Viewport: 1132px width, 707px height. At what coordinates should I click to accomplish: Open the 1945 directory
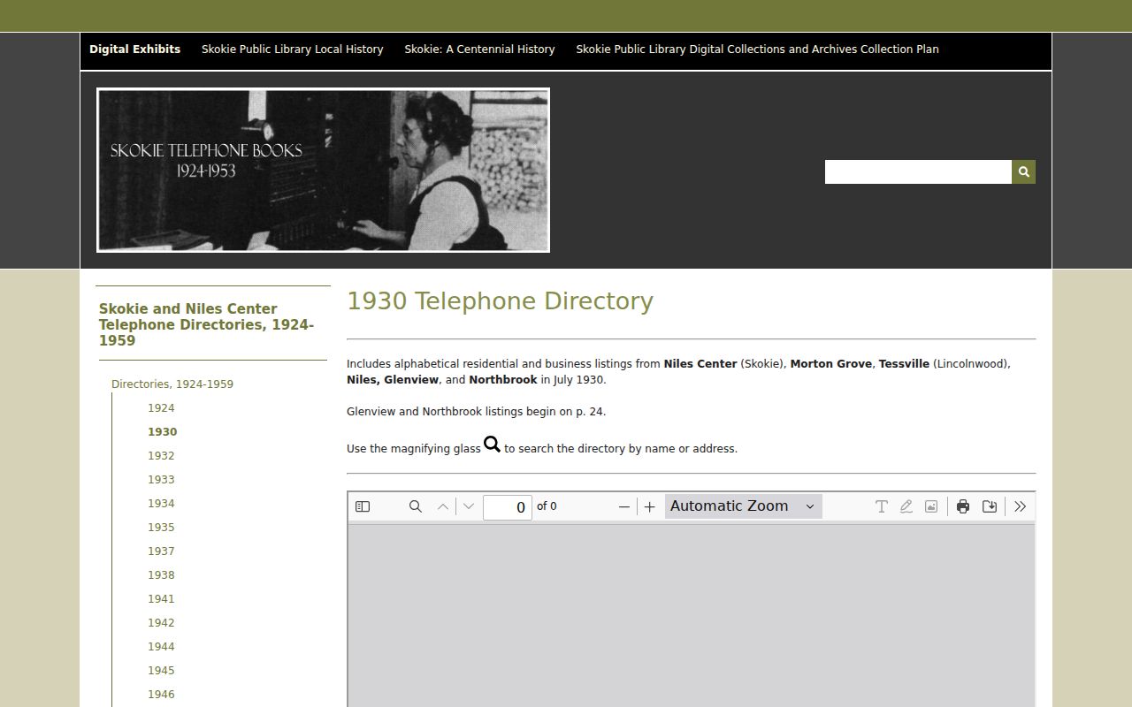coord(161,671)
